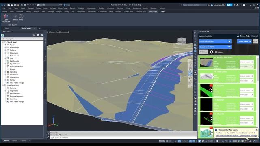
Task: Open the Corridors menu in menu bar
Action: tap(110, 8)
